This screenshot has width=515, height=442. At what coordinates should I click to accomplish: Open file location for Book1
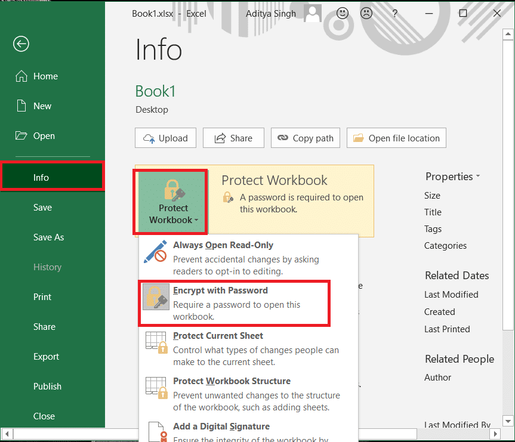click(396, 138)
